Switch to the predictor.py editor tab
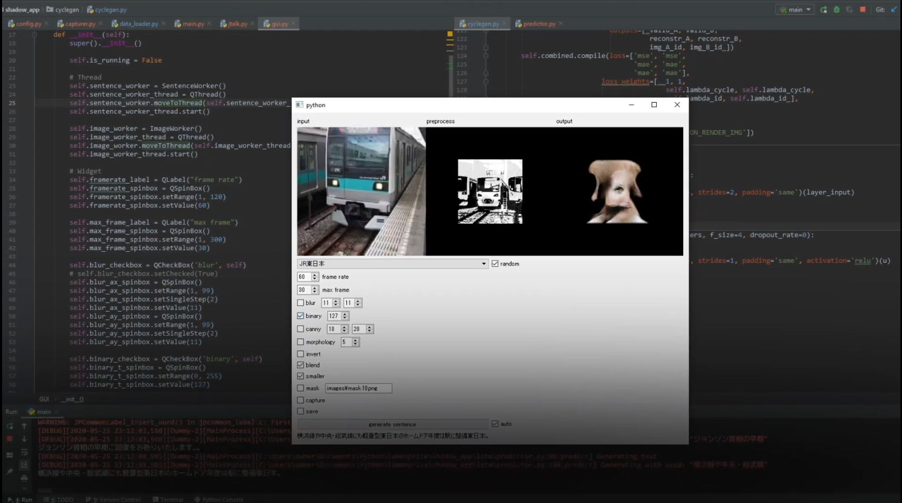Viewport: 902px width, 503px height. [539, 24]
